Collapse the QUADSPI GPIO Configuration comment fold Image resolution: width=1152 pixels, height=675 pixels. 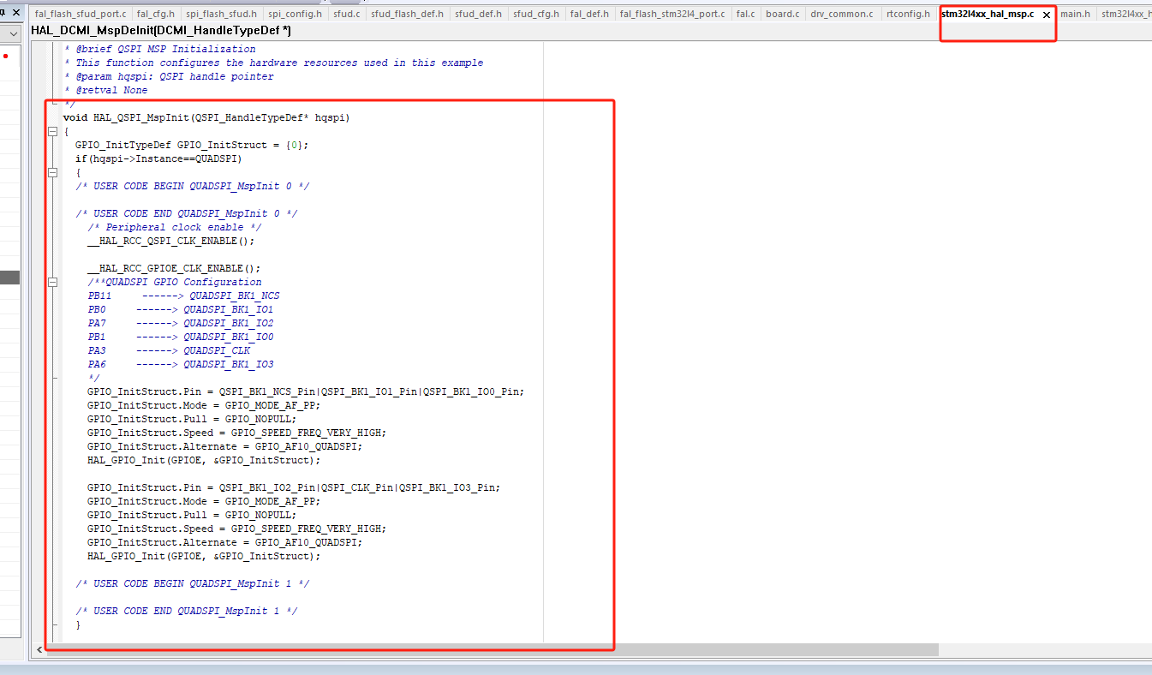click(52, 283)
